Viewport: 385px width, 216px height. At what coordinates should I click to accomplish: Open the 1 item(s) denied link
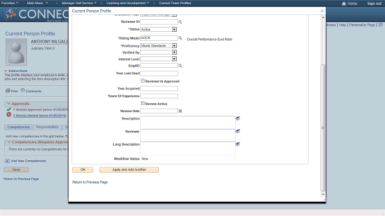40,116
